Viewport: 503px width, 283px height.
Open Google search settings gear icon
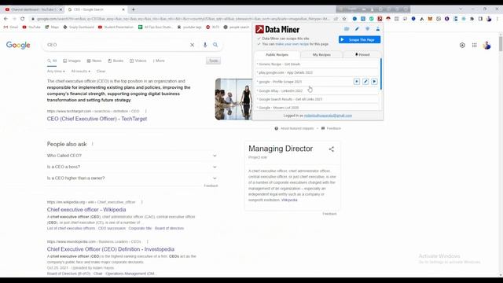pos(462,46)
